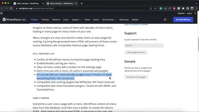Click the issues resolved progress bar
This screenshot has height=112, width=199.
point(144,45)
